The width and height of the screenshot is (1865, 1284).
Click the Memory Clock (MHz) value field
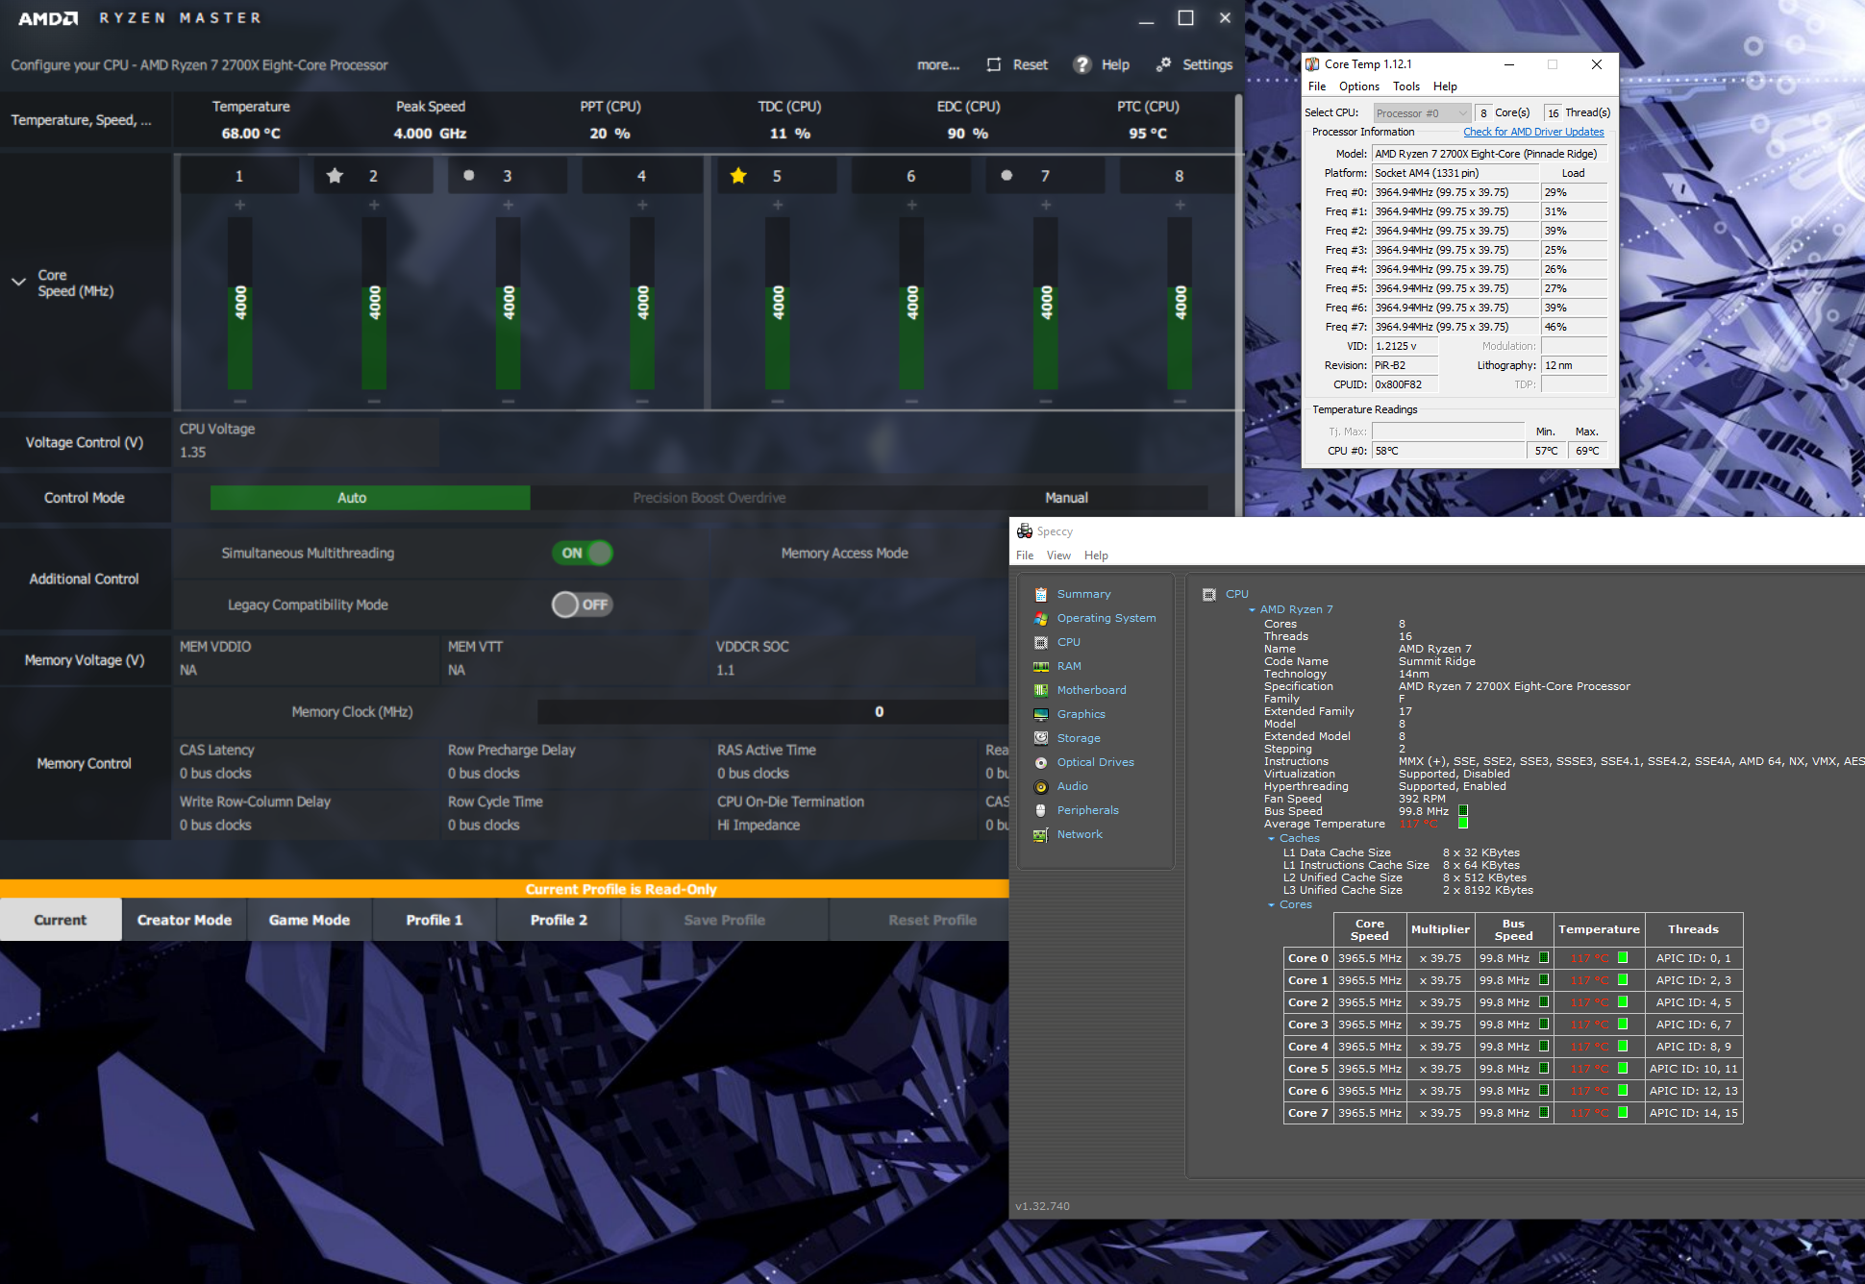773,712
